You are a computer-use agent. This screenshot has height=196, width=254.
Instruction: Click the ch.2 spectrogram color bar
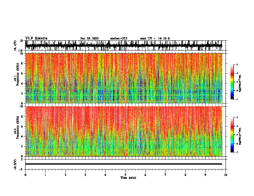232,135
